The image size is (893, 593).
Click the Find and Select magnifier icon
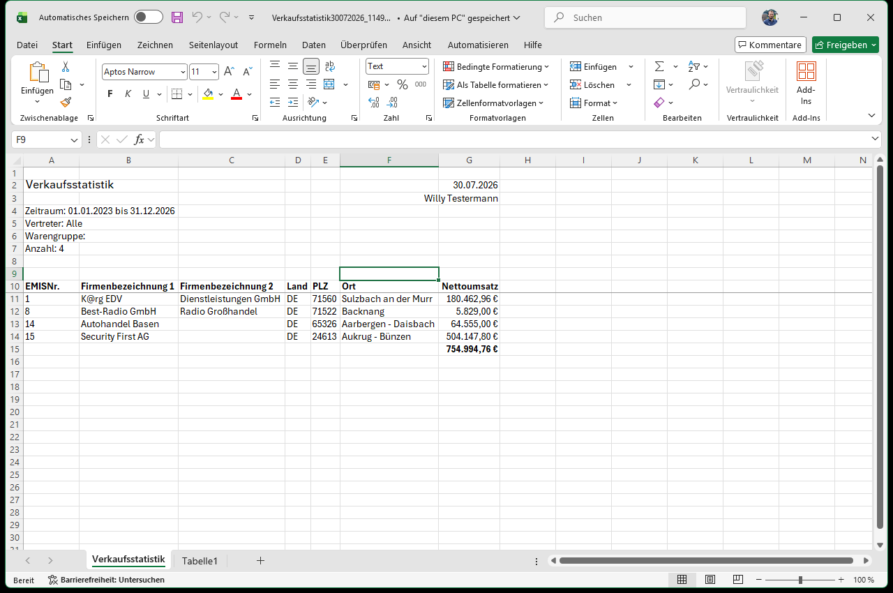click(694, 84)
